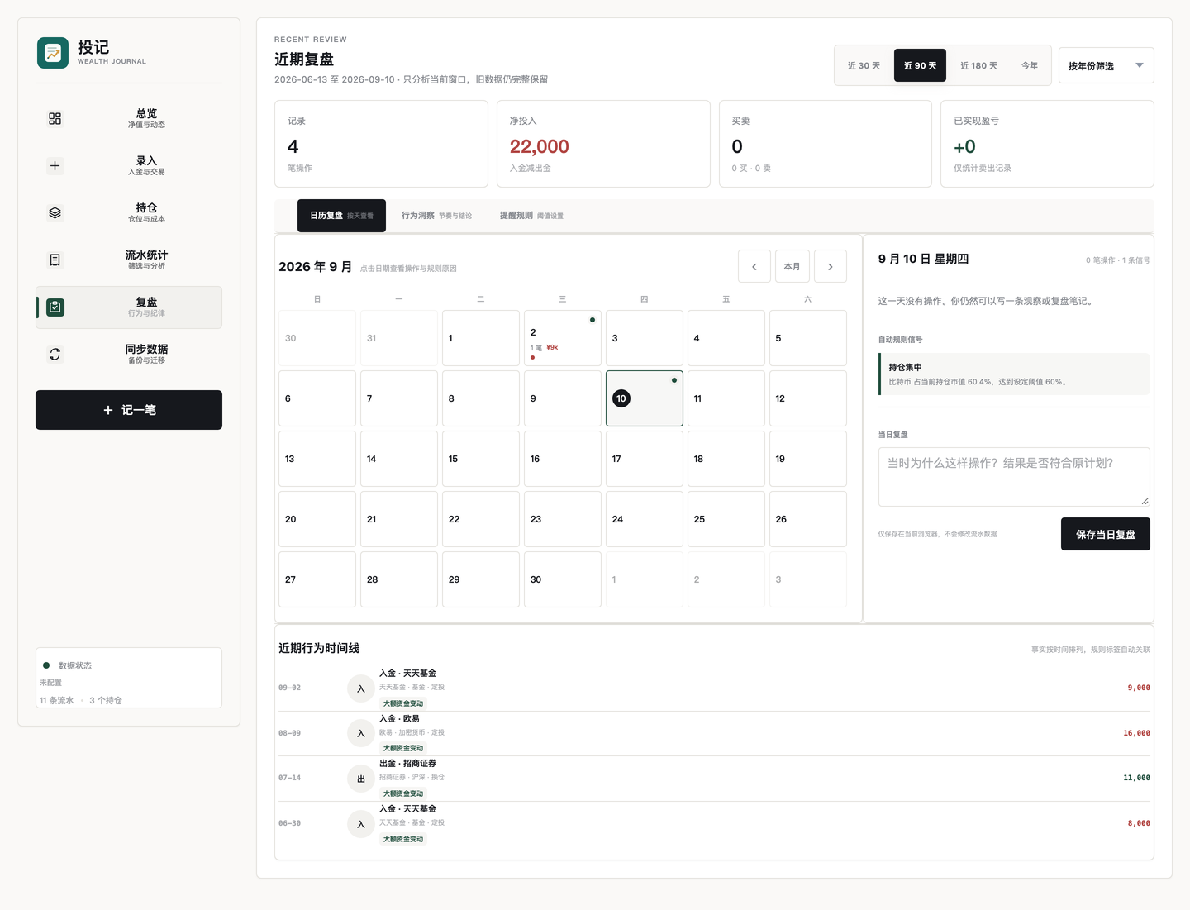Screen dimensions: 1190x910
Task: Click the 流水统计 document icon
Action: [x=55, y=260]
